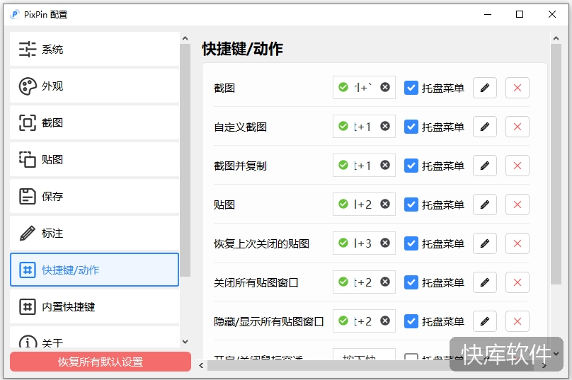Click the main panel vertical scrollbar thumb
572x380 pixels.
pyautogui.click(x=556, y=164)
